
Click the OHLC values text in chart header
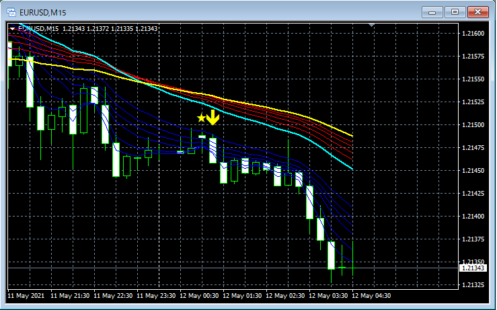point(110,29)
